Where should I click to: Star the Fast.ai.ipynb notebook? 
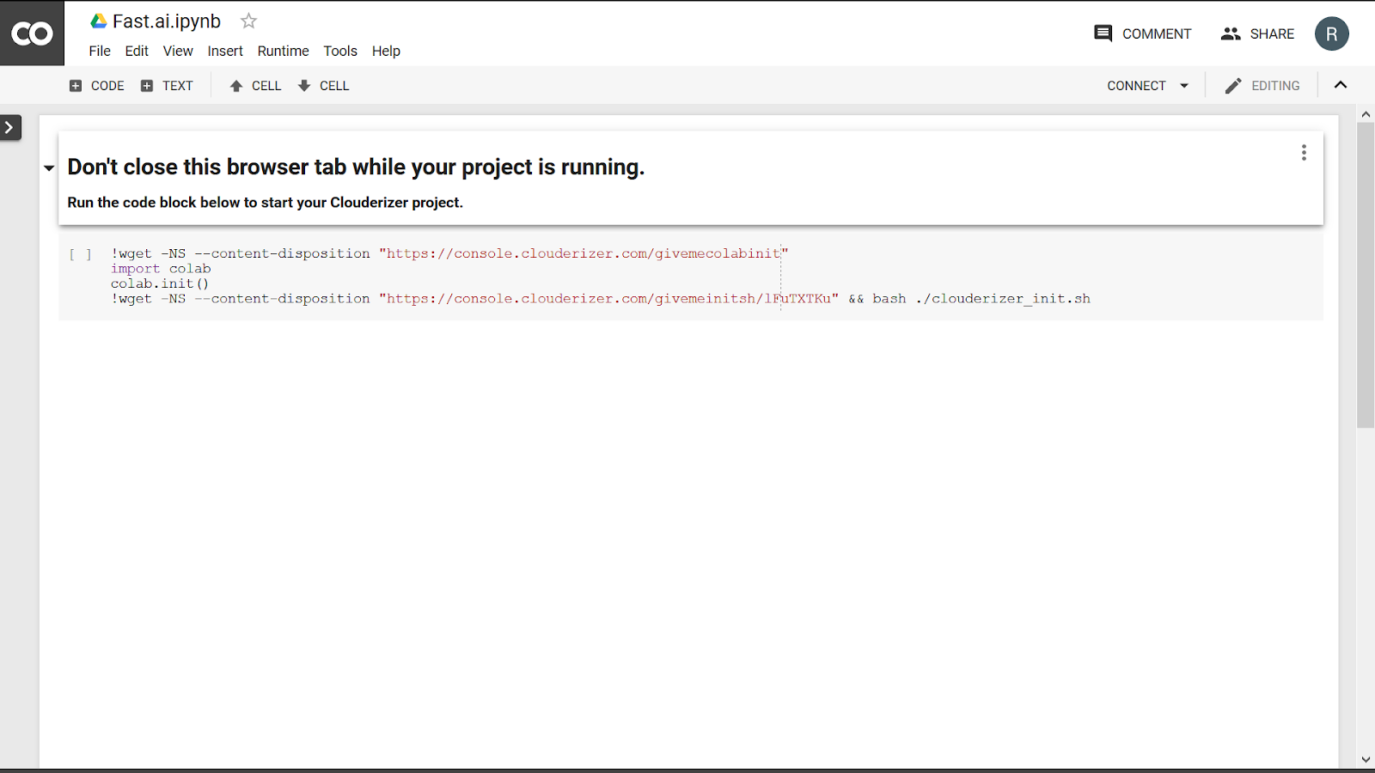coord(248,21)
